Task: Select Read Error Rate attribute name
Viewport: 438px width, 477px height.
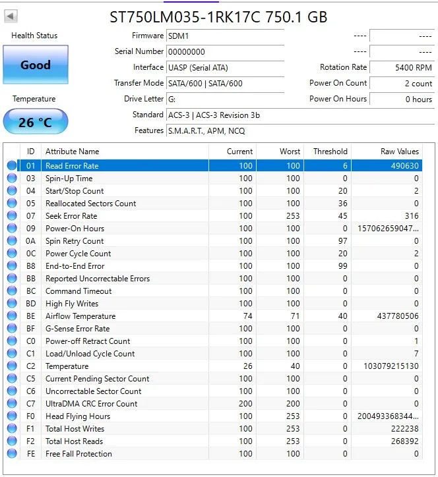Action: (72, 166)
